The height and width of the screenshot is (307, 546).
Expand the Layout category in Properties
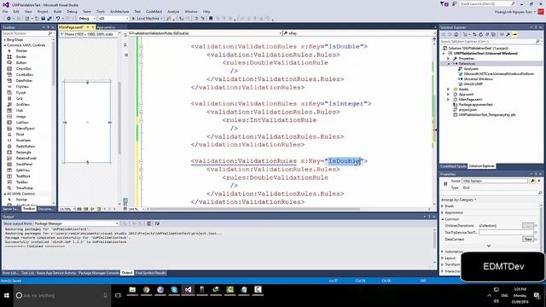[443, 258]
